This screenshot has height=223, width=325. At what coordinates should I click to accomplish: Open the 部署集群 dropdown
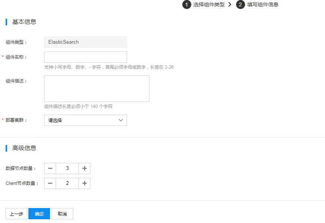tap(86, 120)
